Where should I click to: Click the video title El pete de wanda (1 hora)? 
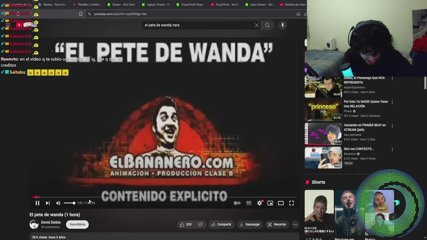click(x=55, y=215)
